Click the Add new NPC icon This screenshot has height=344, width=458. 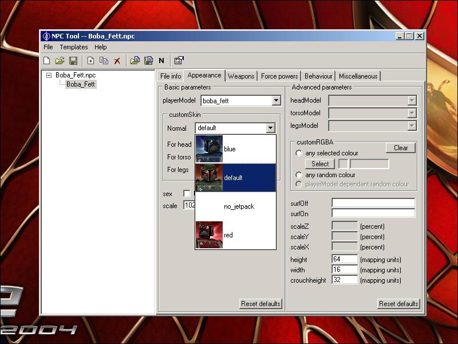(x=90, y=61)
